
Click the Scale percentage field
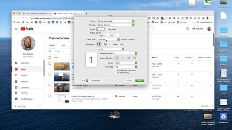[123, 44]
